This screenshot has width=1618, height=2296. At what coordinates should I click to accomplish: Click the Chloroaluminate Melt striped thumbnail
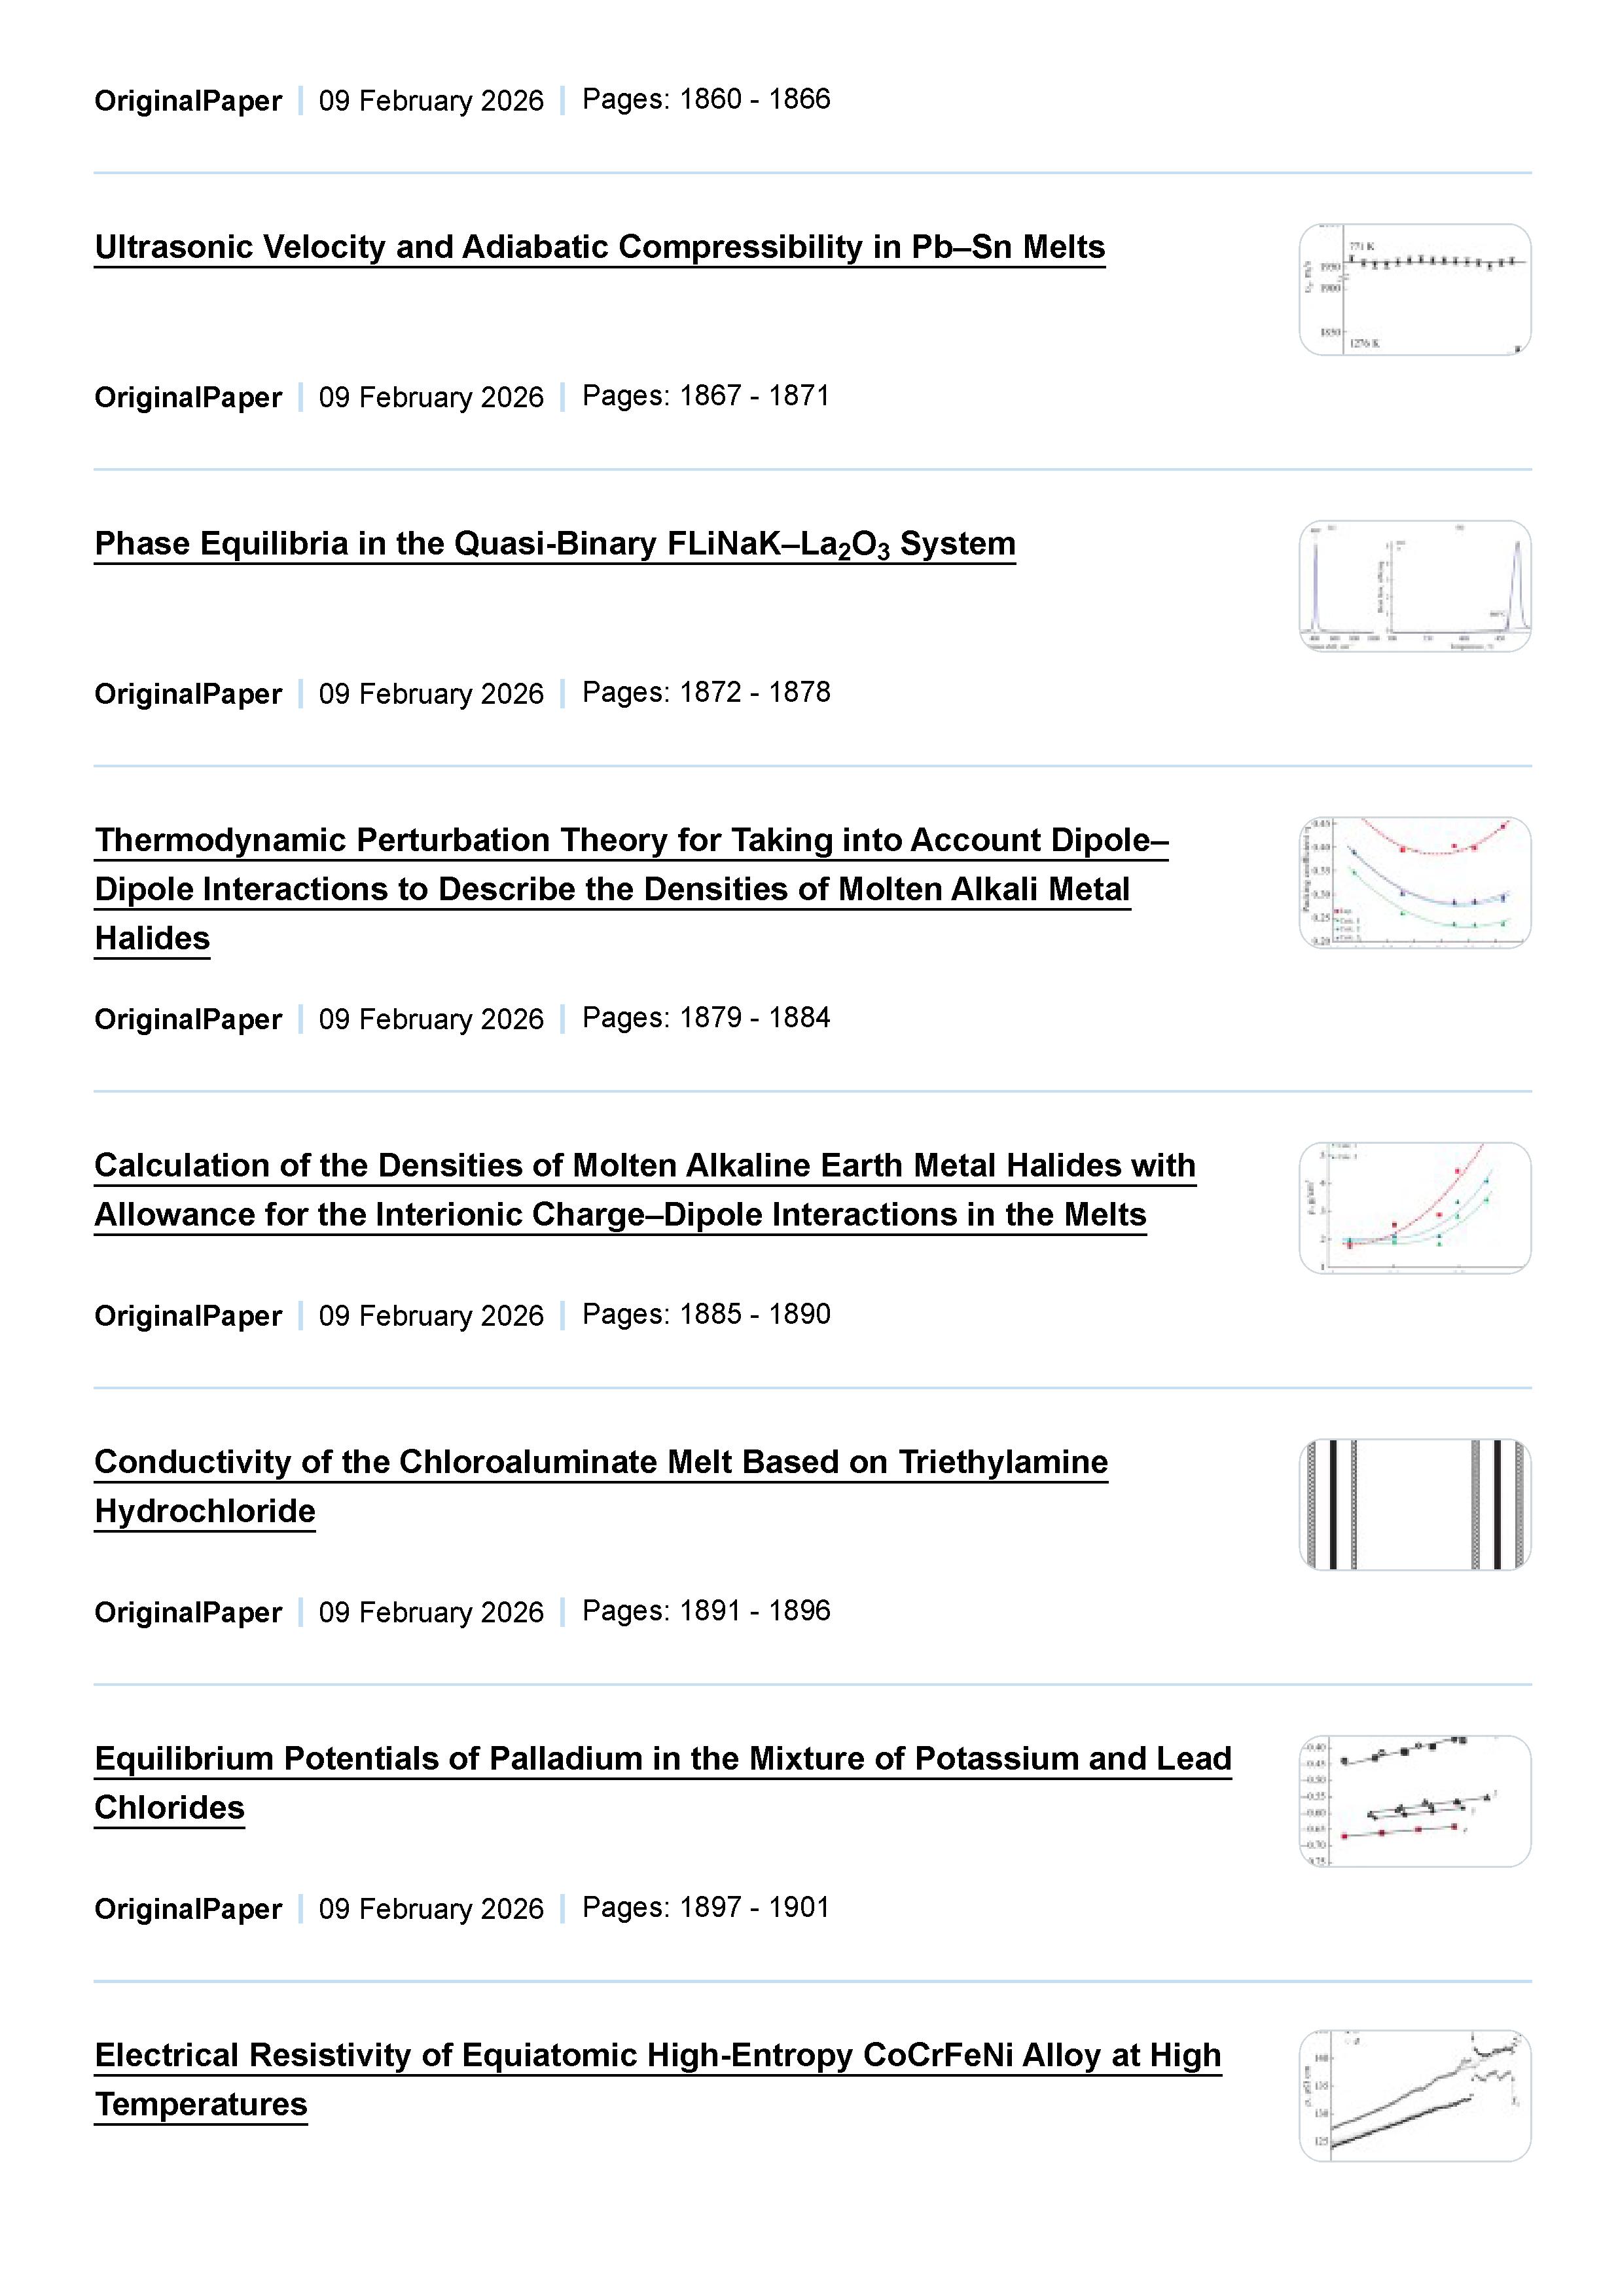pos(1414,1505)
